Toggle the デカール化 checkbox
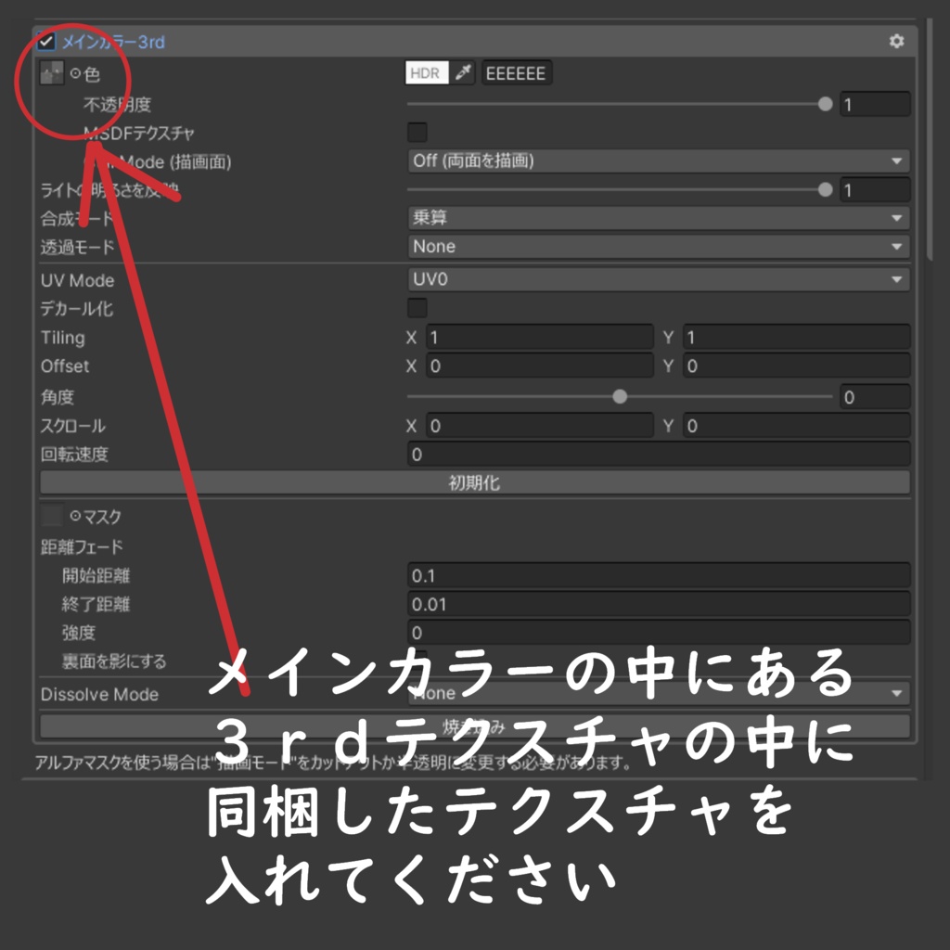The height and width of the screenshot is (950, 950). [417, 308]
